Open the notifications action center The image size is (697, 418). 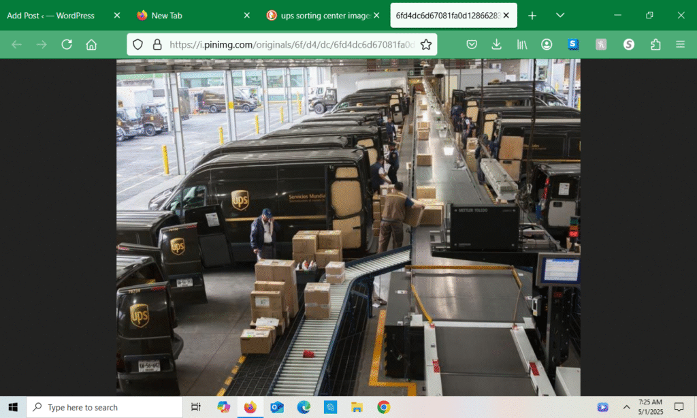click(x=679, y=407)
